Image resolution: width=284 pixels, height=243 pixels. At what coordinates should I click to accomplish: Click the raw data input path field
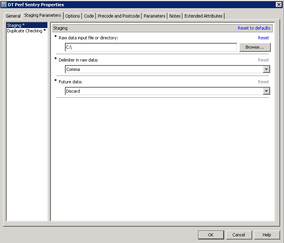151,47
